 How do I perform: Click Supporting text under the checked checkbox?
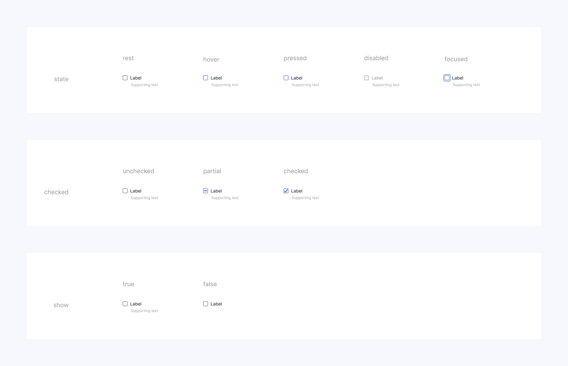[305, 198]
